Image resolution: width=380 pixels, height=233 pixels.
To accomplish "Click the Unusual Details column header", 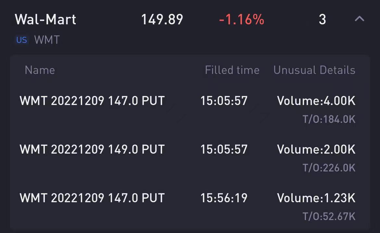I will 314,70.
